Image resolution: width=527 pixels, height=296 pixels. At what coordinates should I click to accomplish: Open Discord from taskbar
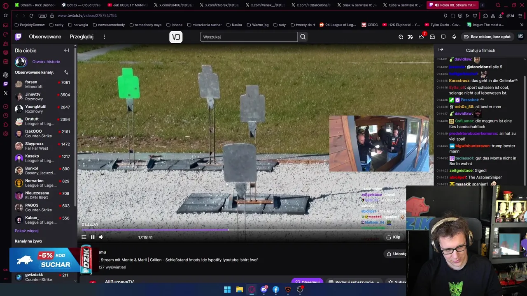click(x=263, y=289)
